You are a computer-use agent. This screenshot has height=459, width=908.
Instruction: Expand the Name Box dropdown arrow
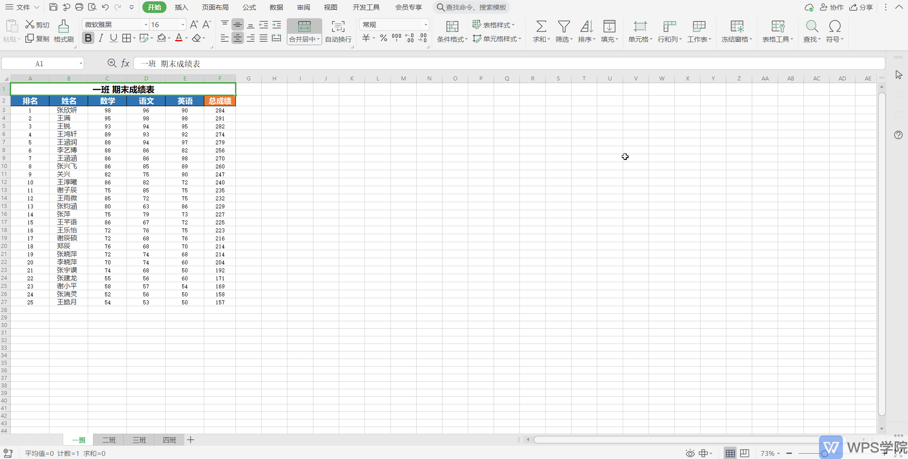click(x=81, y=64)
